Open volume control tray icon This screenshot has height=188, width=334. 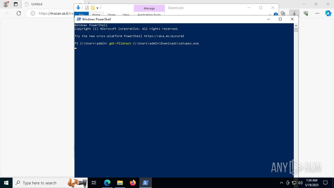(x=300, y=183)
